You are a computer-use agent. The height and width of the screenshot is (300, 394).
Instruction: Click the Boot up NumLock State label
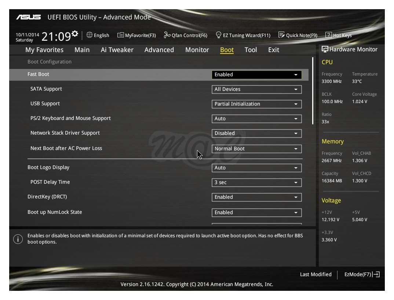click(55, 212)
